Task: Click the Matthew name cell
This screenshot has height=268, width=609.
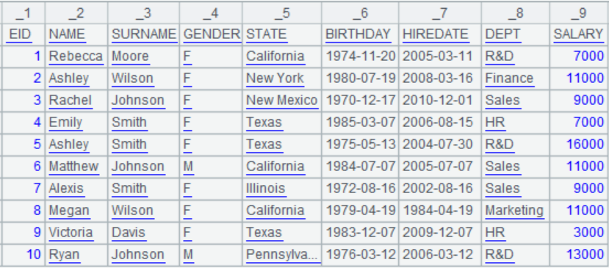Action: pyautogui.click(x=76, y=167)
